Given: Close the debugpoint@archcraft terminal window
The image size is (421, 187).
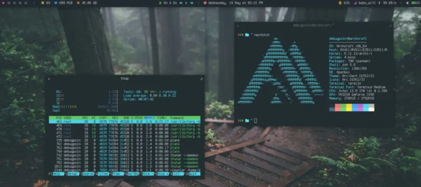Looking at the screenshot, I should pos(238,26).
